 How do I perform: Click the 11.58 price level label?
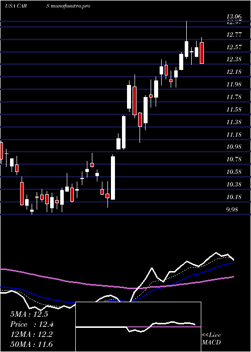(234, 110)
